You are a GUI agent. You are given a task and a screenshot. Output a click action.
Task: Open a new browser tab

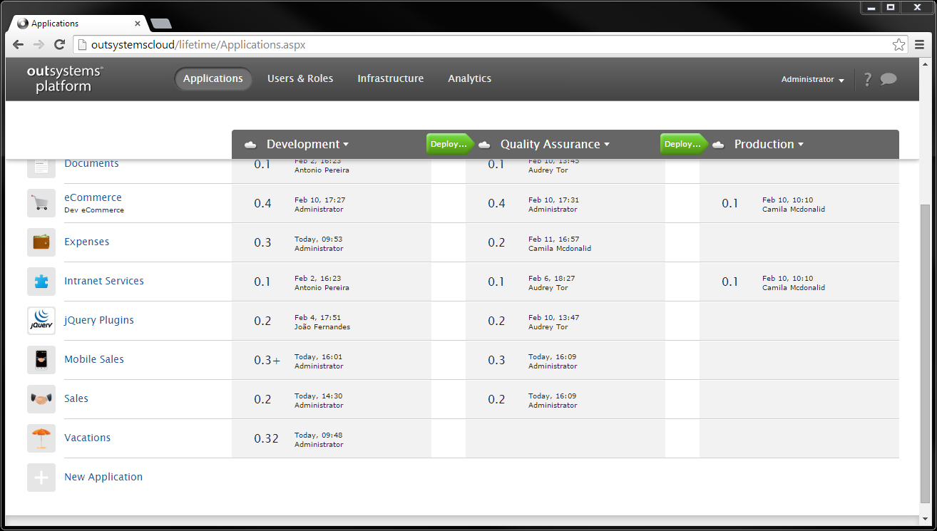click(161, 24)
